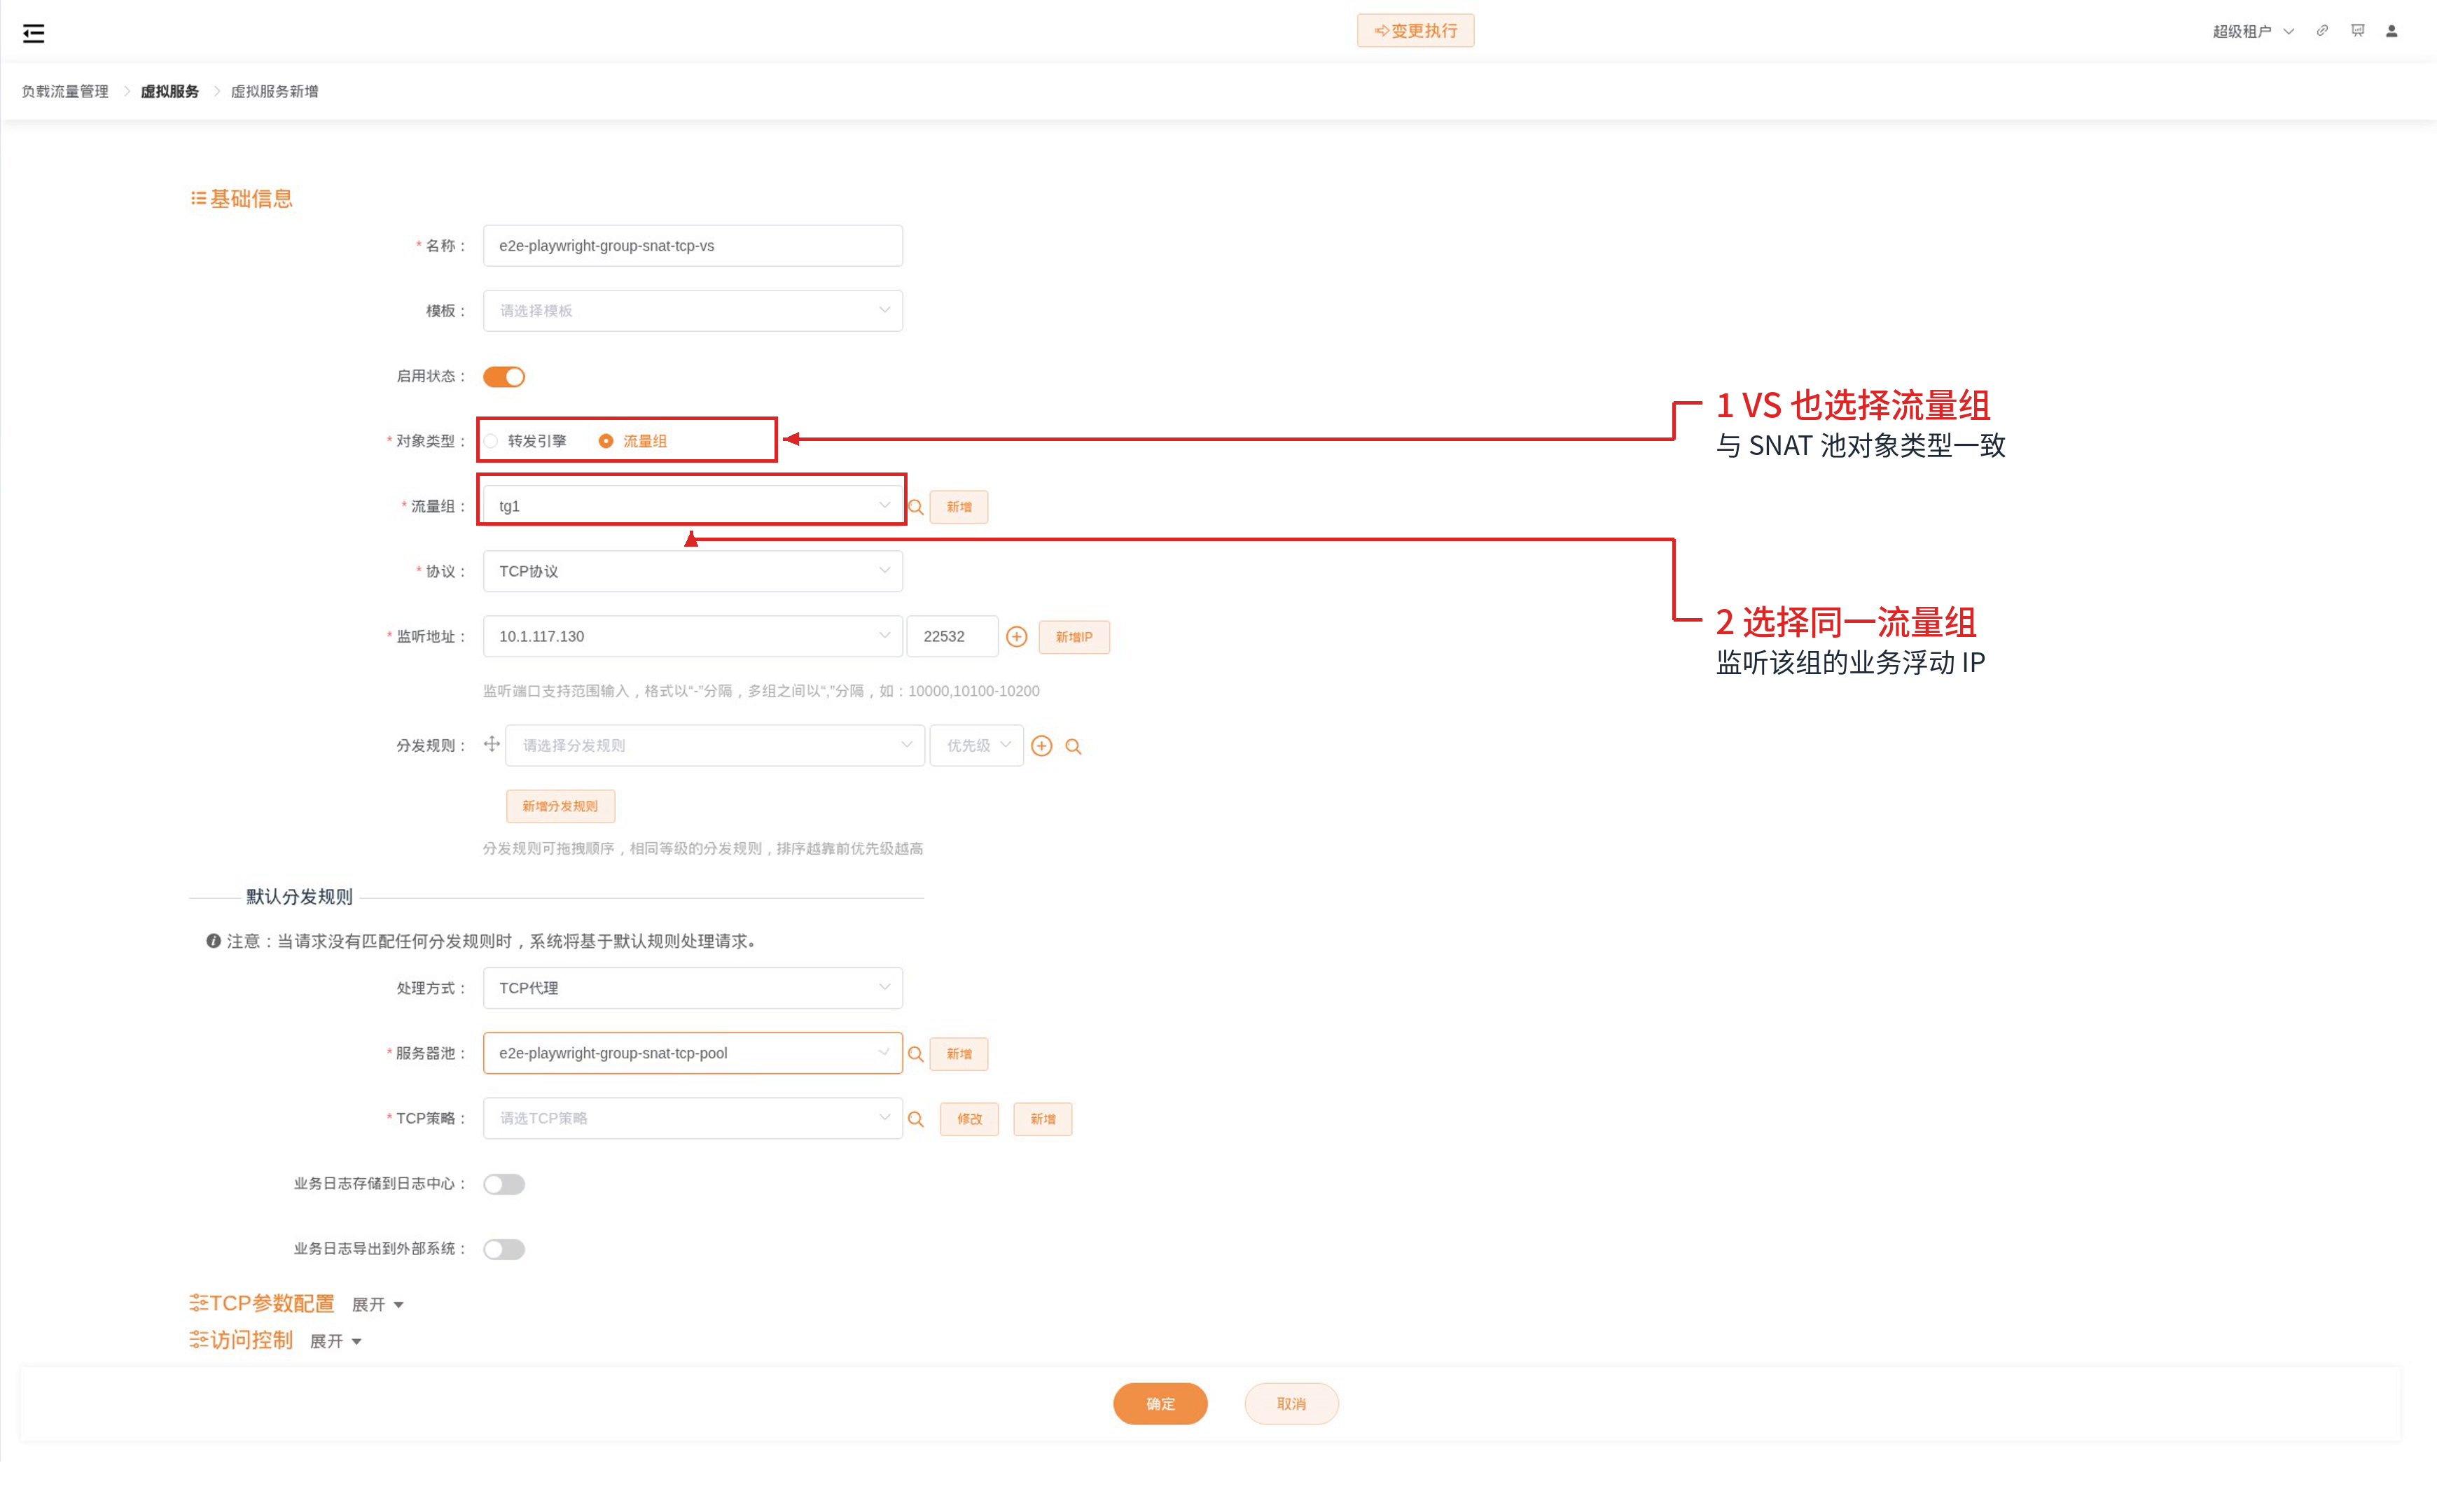Image resolution: width=2437 pixels, height=1512 pixels.
Task: Go to 负载流量管理 breadcrumb
Action: point(65,91)
